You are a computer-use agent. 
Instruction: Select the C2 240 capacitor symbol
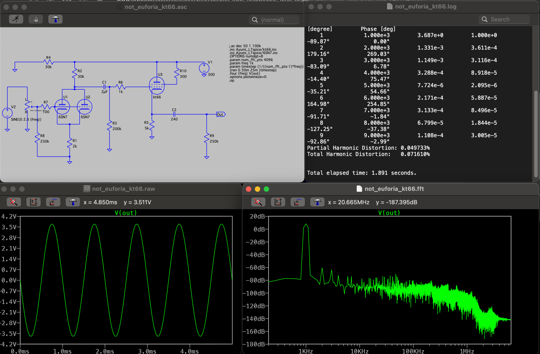(x=174, y=114)
